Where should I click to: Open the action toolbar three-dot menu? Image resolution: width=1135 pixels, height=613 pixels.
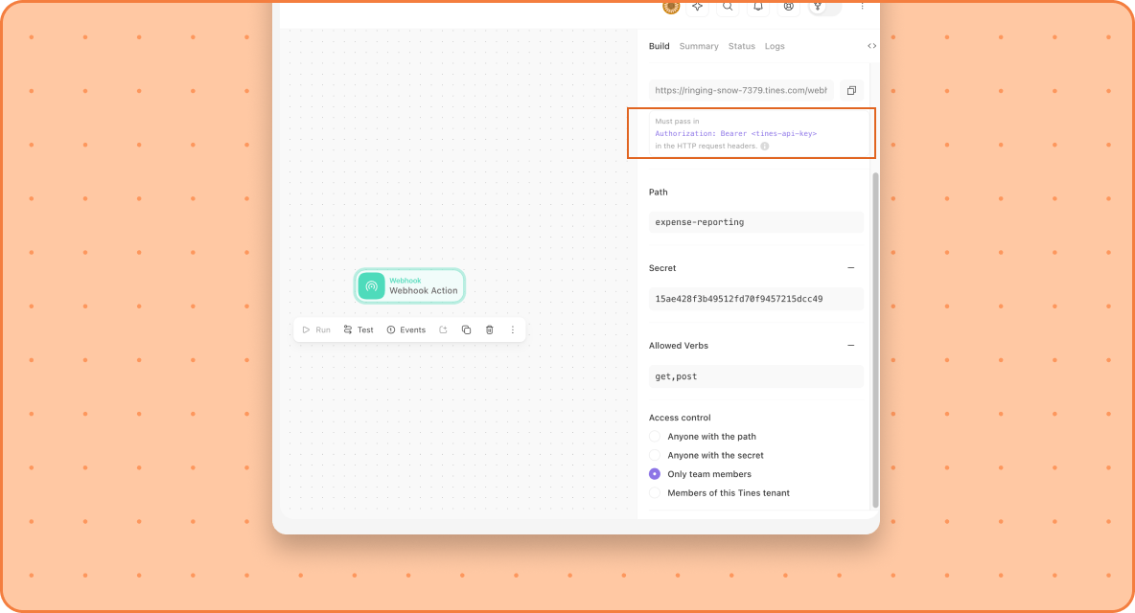pyautogui.click(x=513, y=329)
